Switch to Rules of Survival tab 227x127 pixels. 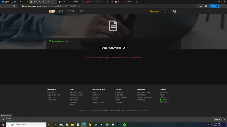pyautogui.click(x=128, y=2)
